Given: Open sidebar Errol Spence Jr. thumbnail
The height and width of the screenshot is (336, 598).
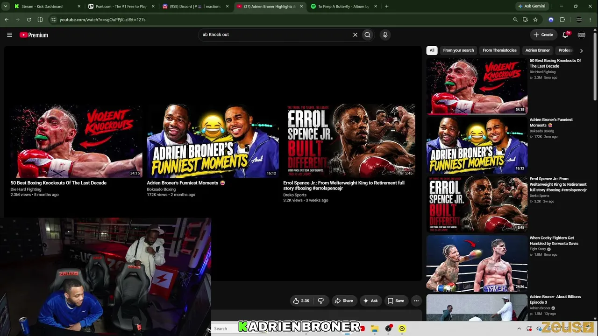Looking at the screenshot, I should 477,204.
